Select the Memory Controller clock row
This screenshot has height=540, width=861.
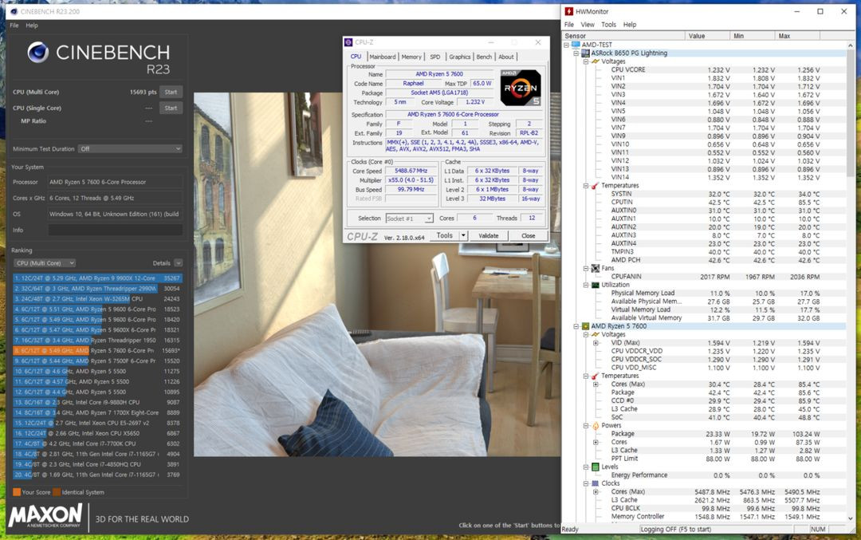click(715, 516)
